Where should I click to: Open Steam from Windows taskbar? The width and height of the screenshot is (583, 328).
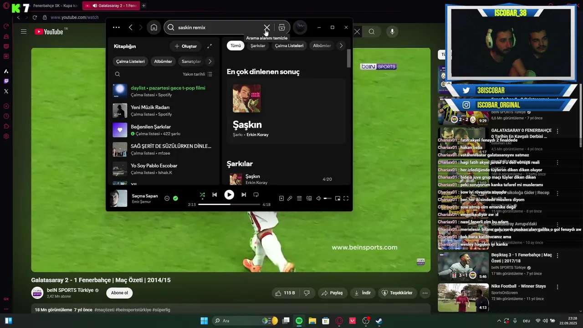(379, 321)
